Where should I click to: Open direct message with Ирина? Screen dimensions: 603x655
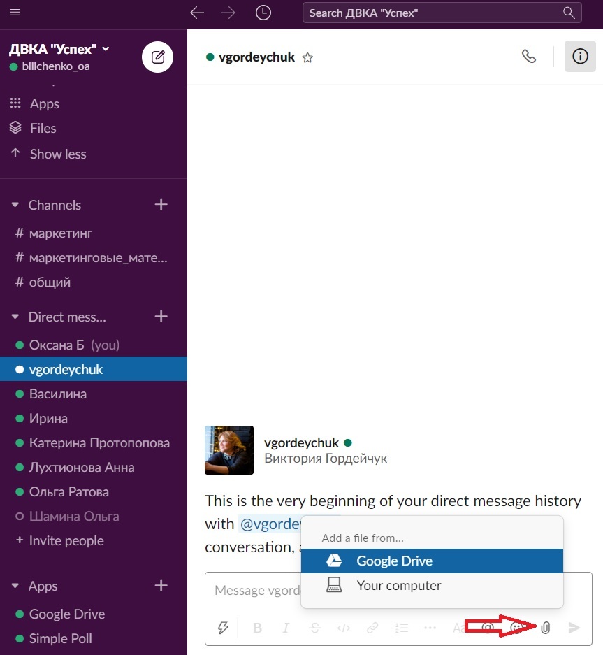click(48, 418)
